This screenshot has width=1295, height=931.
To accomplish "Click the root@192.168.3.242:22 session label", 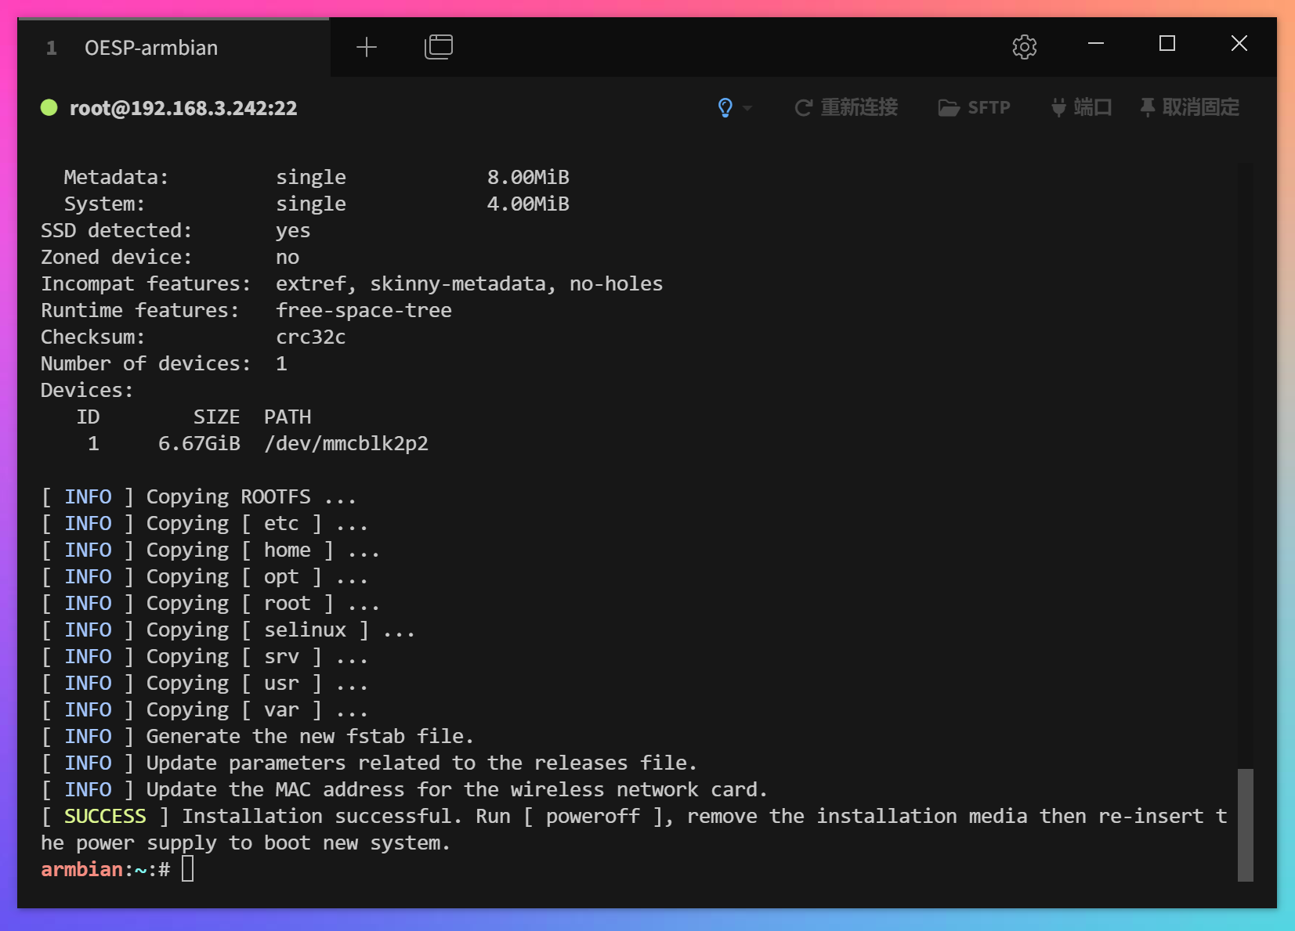I will (183, 108).
